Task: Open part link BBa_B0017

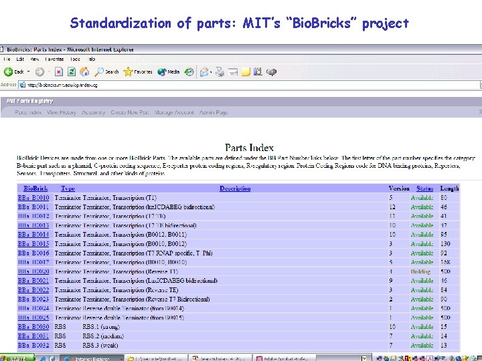Action: click(x=33, y=262)
